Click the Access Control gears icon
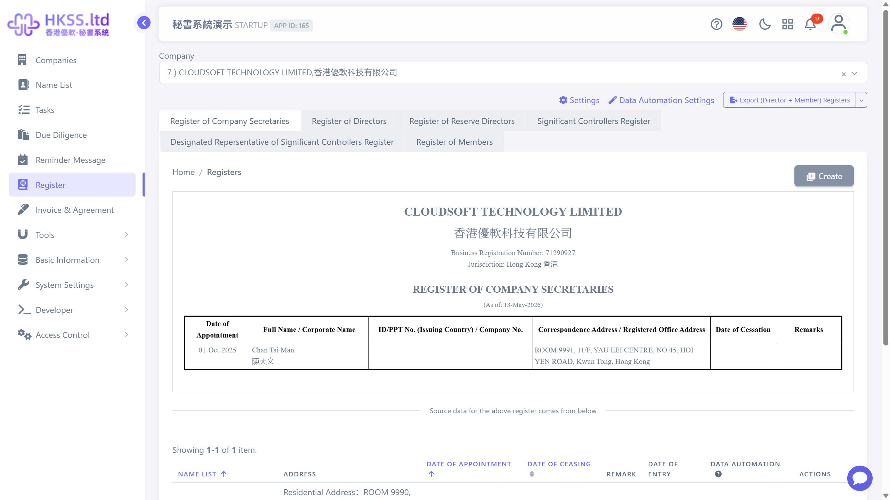The height and width of the screenshot is (500, 890). click(24, 334)
